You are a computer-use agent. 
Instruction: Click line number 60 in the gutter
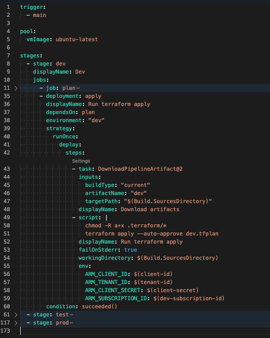7,306
